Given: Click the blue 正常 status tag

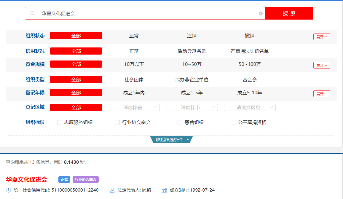Looking at the screenshot, I should point(64,179).
